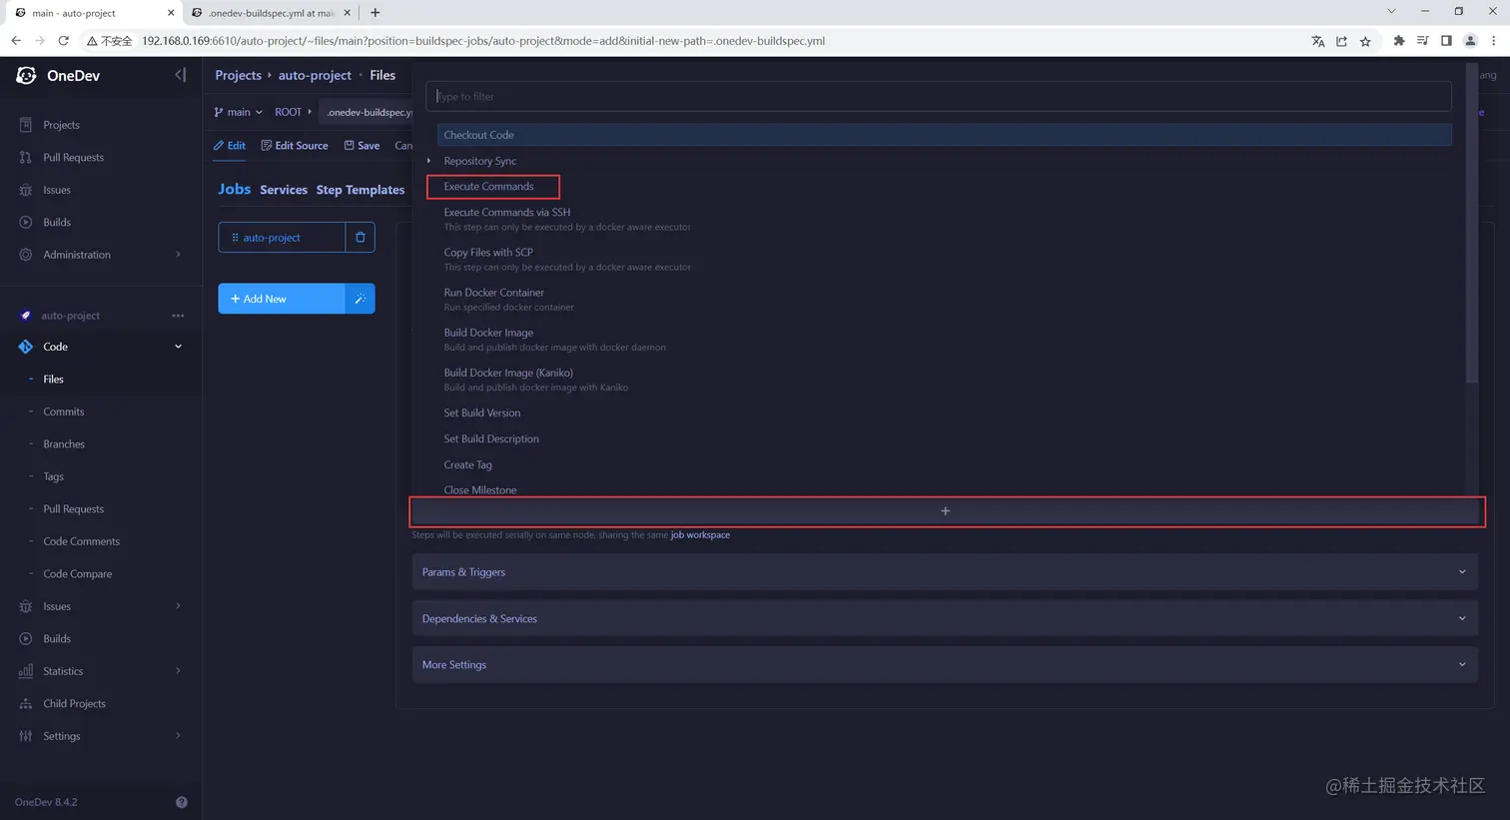
Task: Open Child Projects in the sidebar
Action: click(x=74, y=703)
